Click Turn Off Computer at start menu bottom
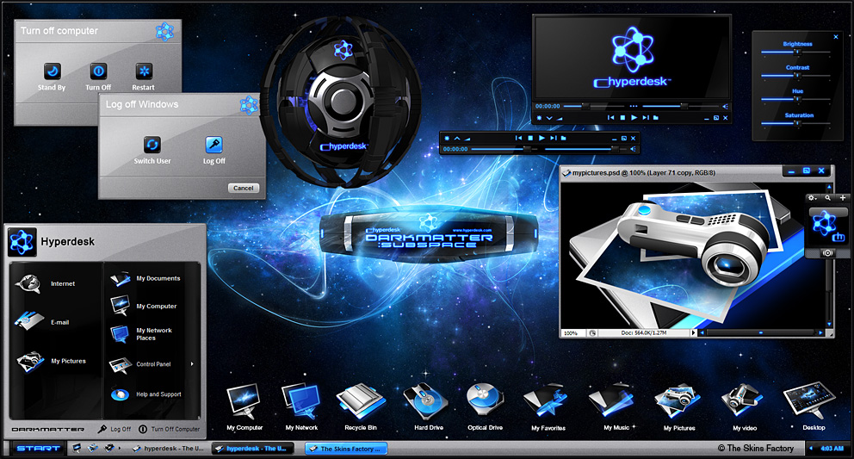854x459 pixels. (169, 429)
